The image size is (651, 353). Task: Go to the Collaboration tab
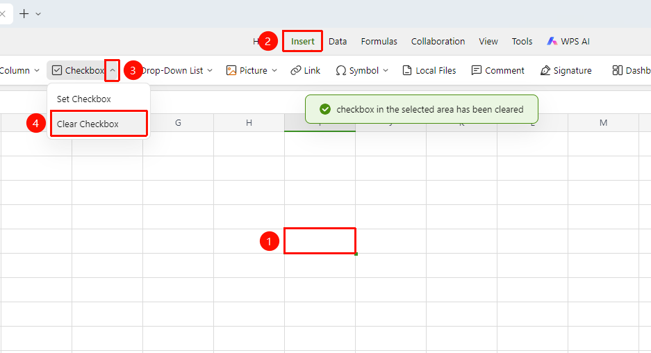(438, 42)
